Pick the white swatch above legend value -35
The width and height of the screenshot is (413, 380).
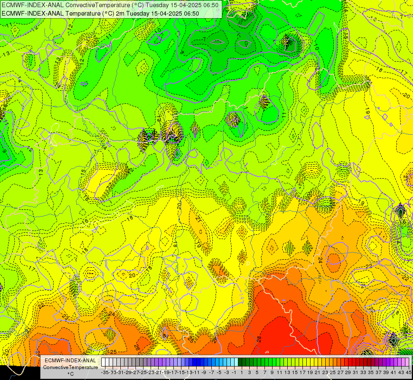(103, 362)
